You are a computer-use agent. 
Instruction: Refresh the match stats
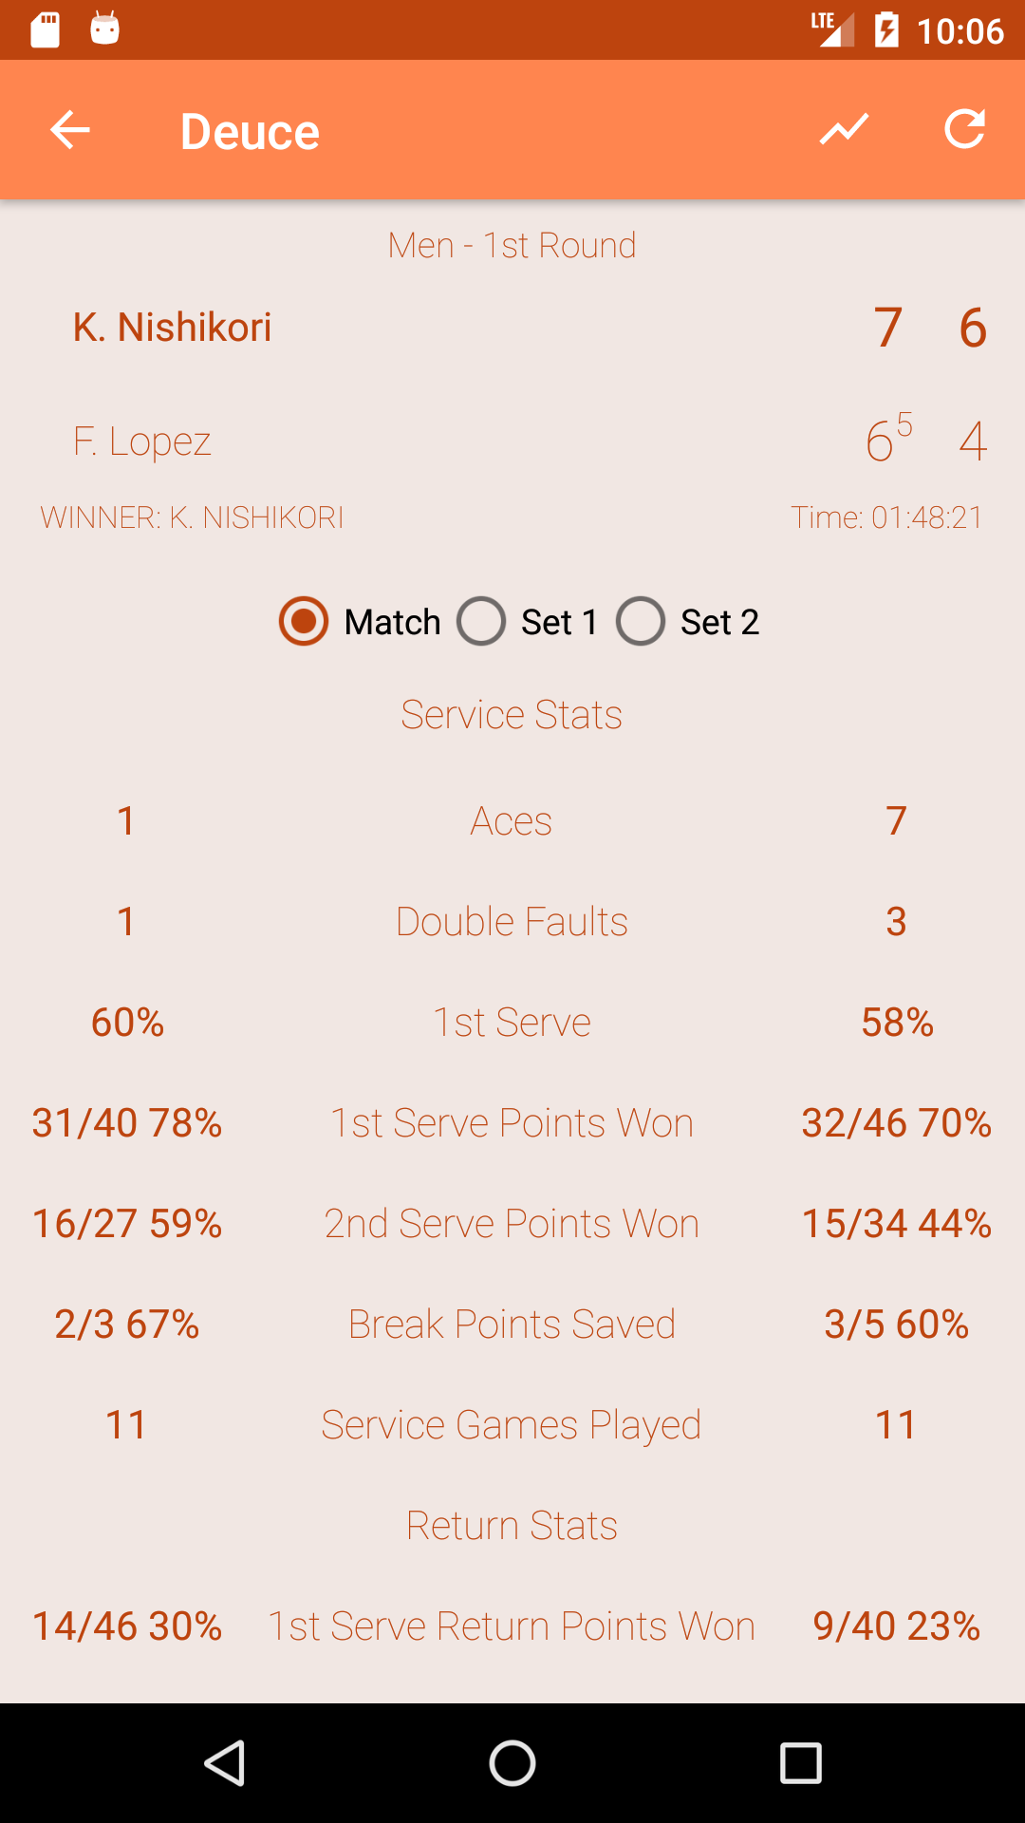(x=964, y=129)
